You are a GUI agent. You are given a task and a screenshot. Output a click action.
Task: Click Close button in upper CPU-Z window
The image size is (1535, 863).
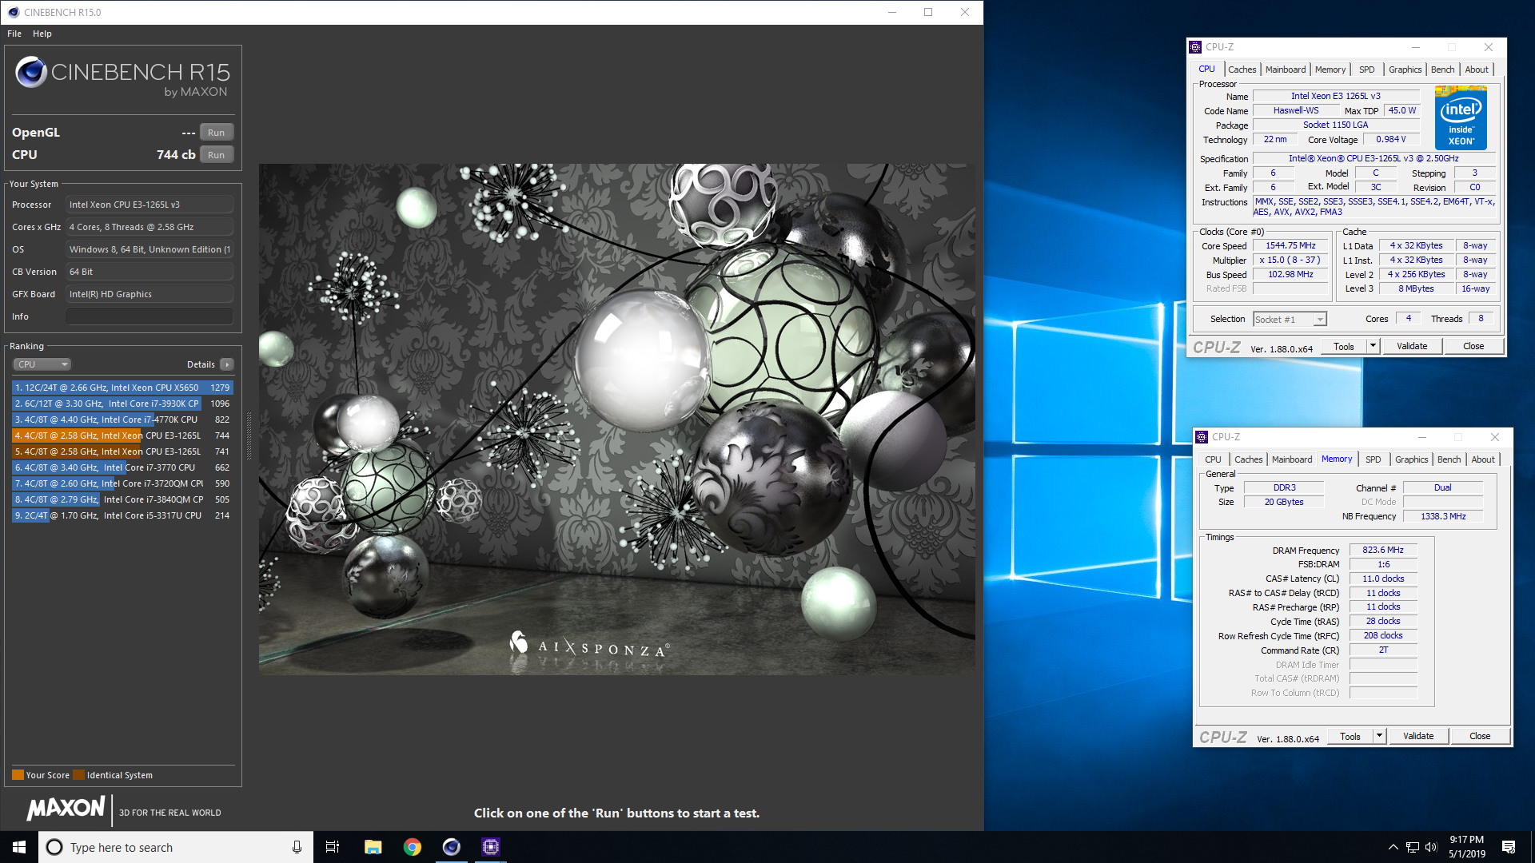(x=1473, y=347)
